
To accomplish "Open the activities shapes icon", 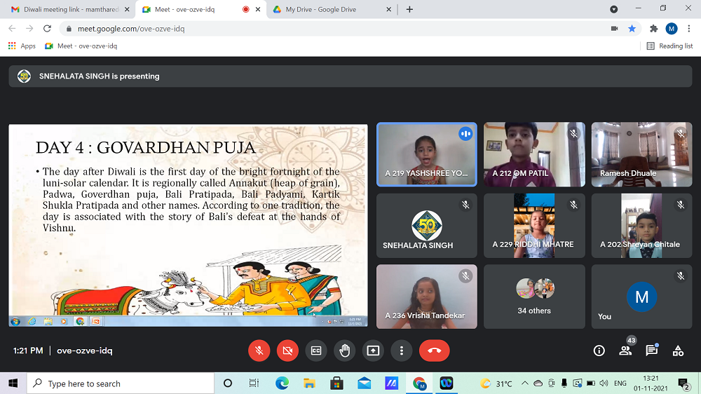I will click(x=678, y=351).
